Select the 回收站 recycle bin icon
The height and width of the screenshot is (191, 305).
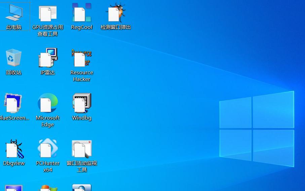tap(13, 57)
